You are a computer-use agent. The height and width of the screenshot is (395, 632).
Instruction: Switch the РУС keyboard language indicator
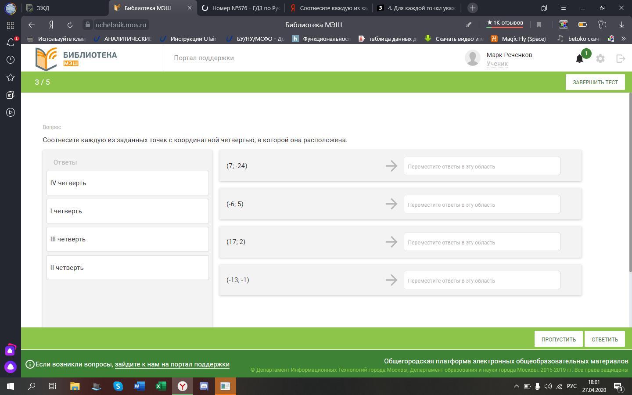coord(571,386)
